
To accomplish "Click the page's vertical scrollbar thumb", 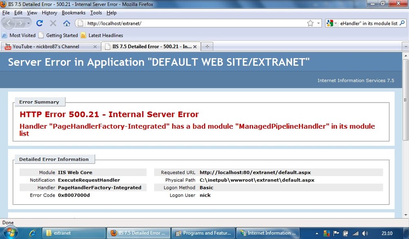I will (406, 100).
